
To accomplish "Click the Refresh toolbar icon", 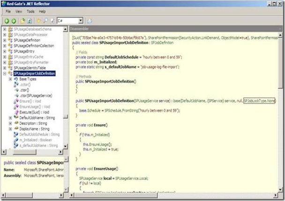I will (29, 21).
